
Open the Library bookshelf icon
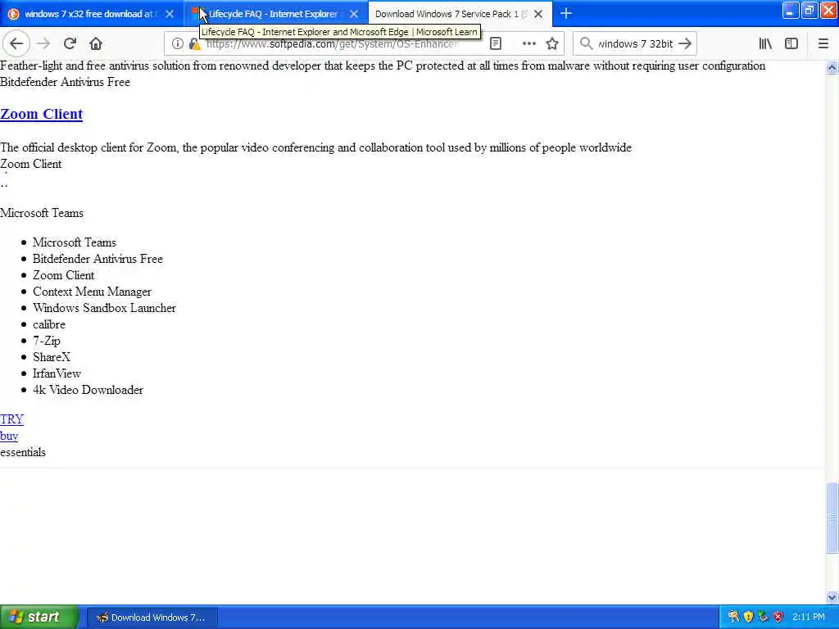coord(765,44)
